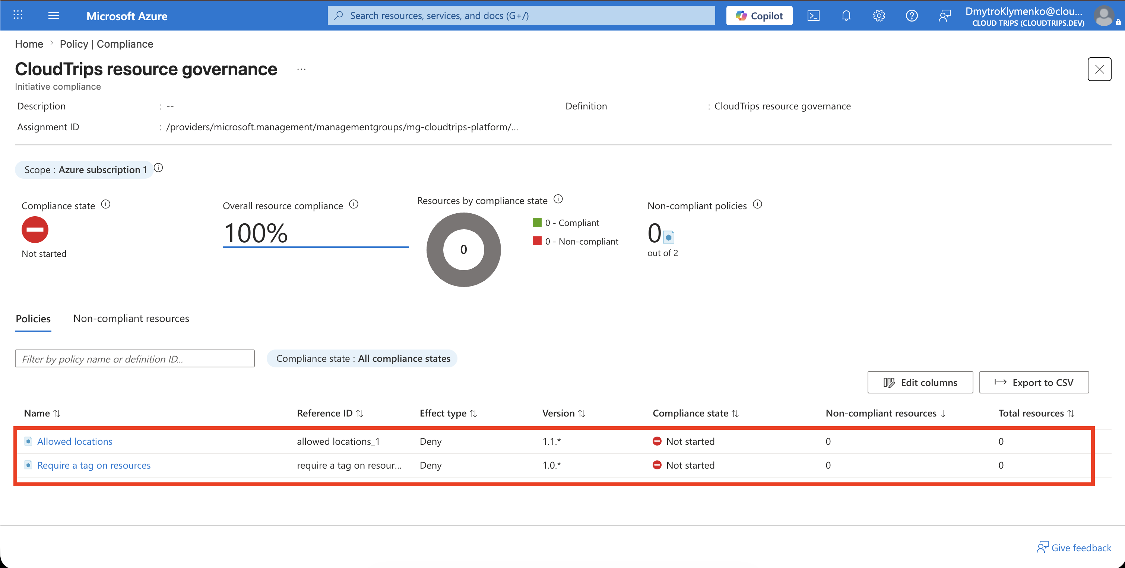
Task: Click the green Compliant legend swatch
Action: tap(537, 223)
